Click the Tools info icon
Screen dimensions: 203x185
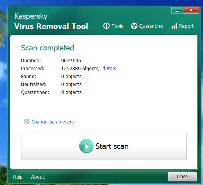point(106,26)
